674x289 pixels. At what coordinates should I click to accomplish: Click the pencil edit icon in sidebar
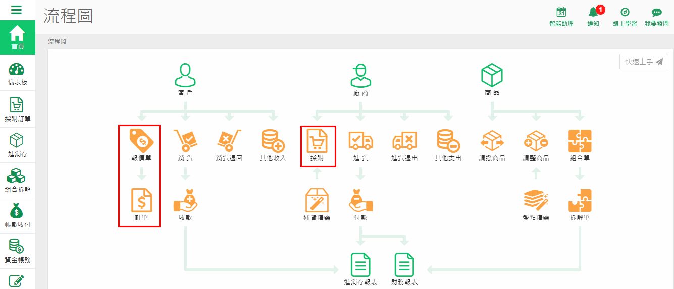pyautogui.click(x=16, y=280)
